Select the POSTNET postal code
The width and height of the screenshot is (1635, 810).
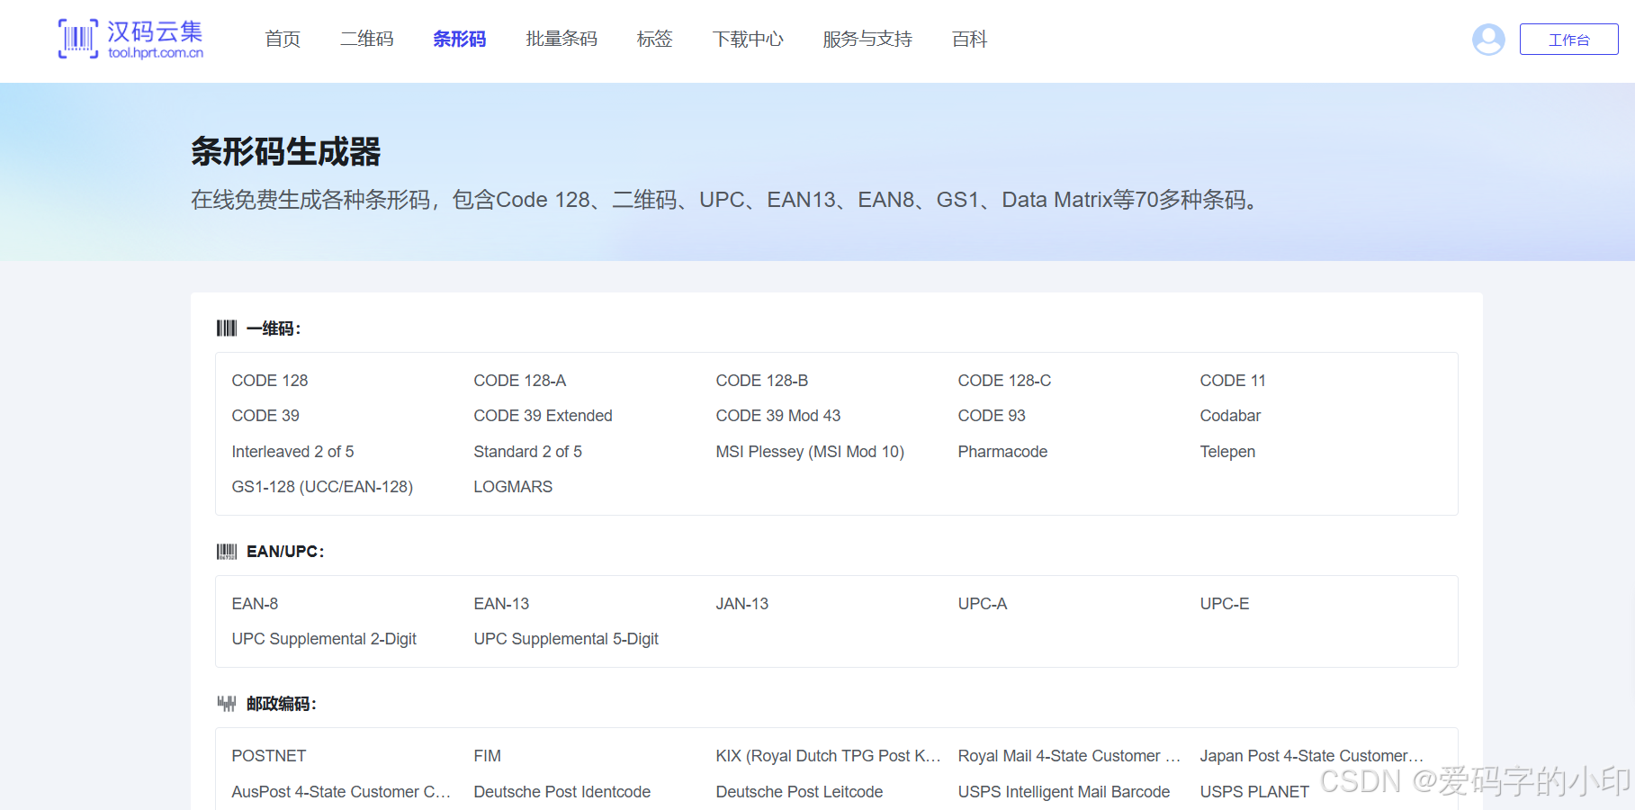269,756
